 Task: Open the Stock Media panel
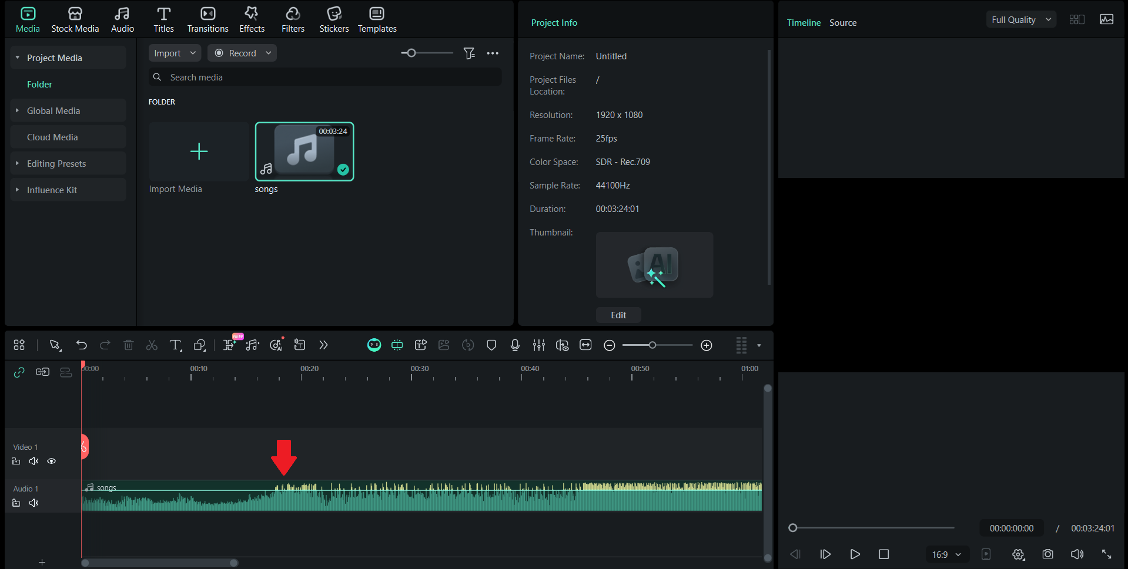(x=75, y=19)
